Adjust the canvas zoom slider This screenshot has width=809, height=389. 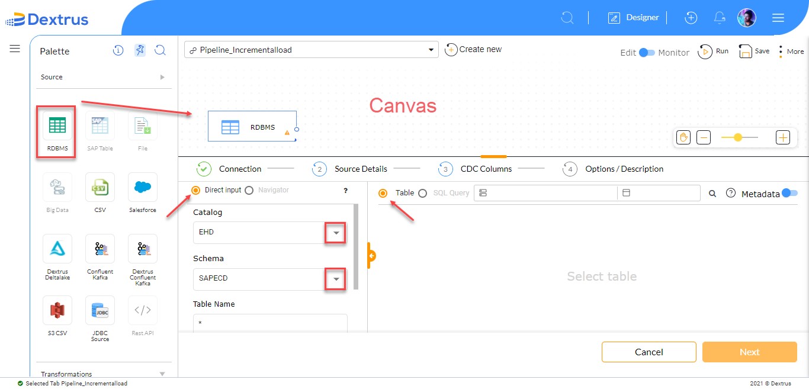click(739, 137)
